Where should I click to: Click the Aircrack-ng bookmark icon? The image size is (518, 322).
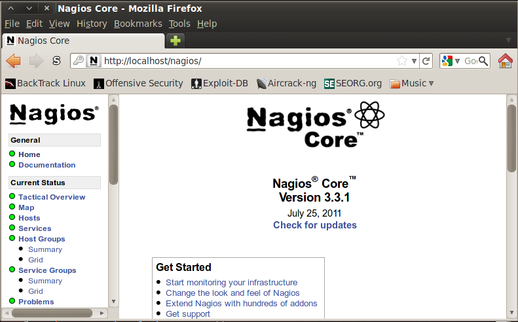pos(261,84)
